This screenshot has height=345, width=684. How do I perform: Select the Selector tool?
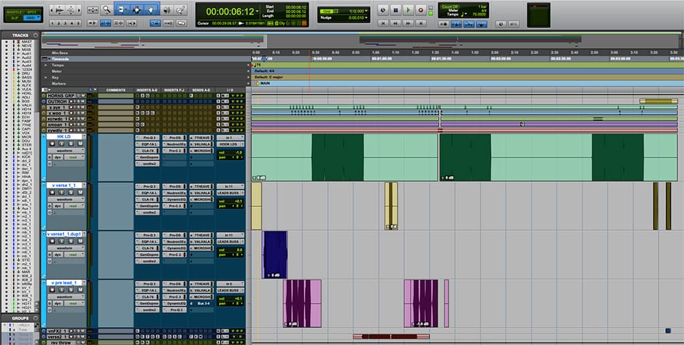(137, 9)
